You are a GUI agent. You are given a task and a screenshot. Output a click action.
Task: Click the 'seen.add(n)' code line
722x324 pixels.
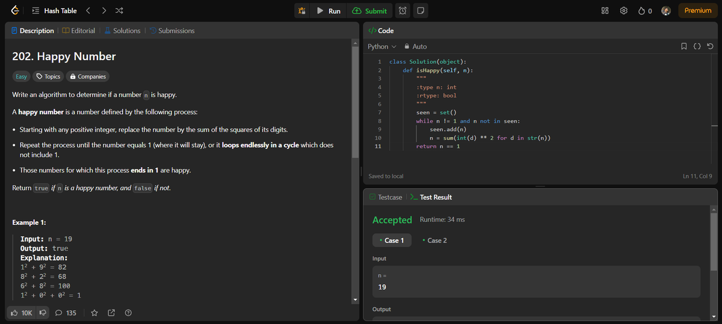tap(448, 129)
